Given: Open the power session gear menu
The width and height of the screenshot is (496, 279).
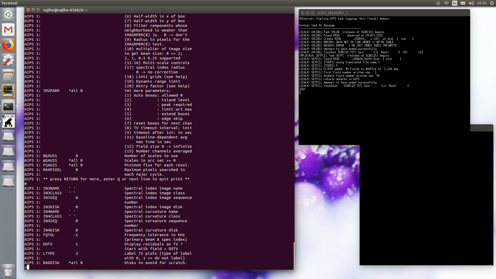Looking at the screenshot, I should pyautogui.click(x=492, y=3).
